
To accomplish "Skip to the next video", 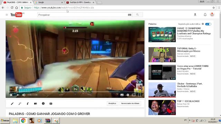I will coord(18,95).
